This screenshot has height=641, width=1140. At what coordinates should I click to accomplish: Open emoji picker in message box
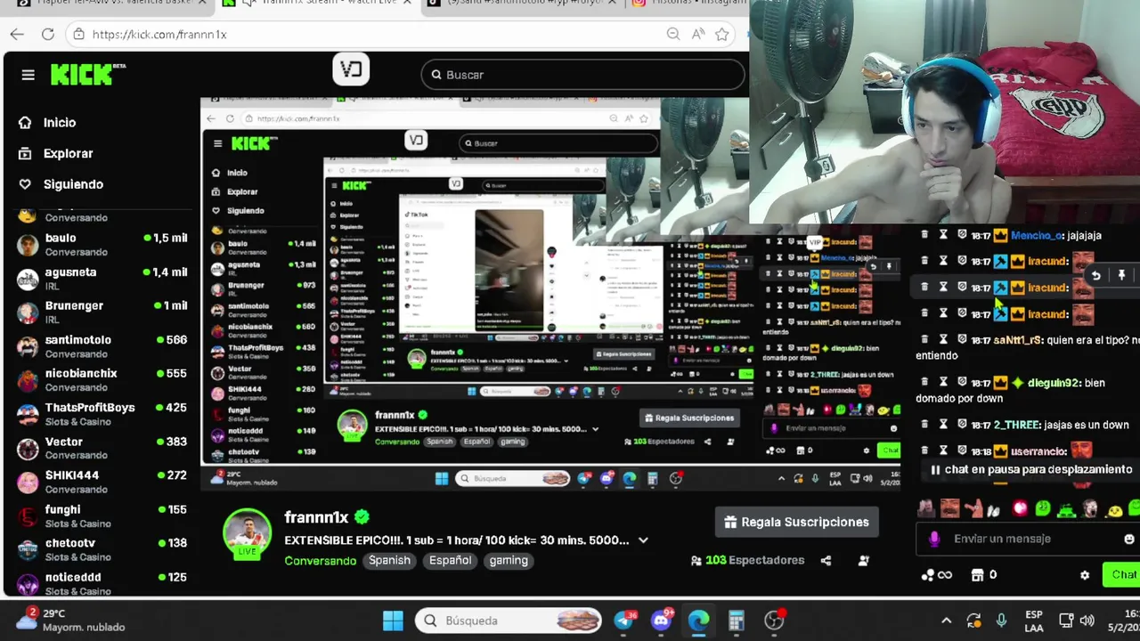1129,539
